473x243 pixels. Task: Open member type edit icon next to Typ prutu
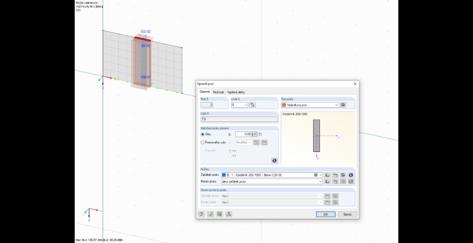coord(343,105)
